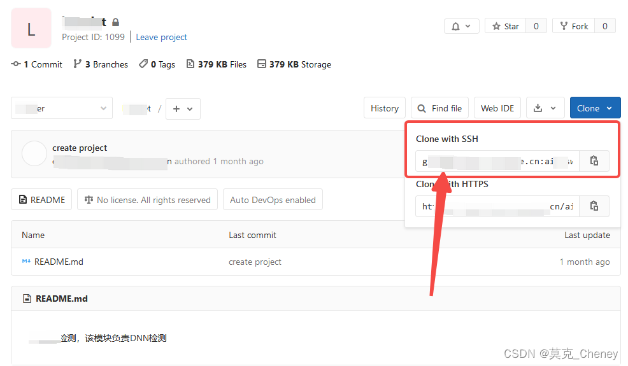This screenshot has width=628, height=366.
Task: Open the notification bell dropdown
Action: click(461, 27)
